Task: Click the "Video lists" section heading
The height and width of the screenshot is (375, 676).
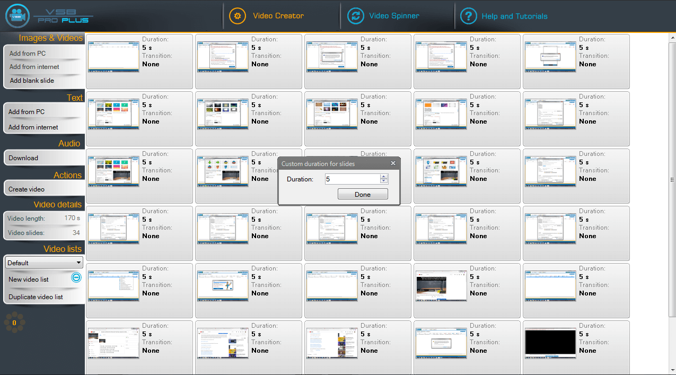Action: click(x=63, y=249)
